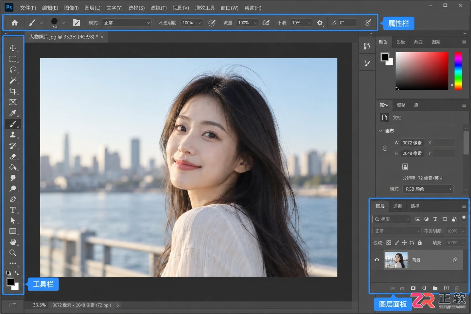The width and height of the screenshot is (471, 314).
Task: Activate the Magic Wand tool
Action: (x=13, y=80)
